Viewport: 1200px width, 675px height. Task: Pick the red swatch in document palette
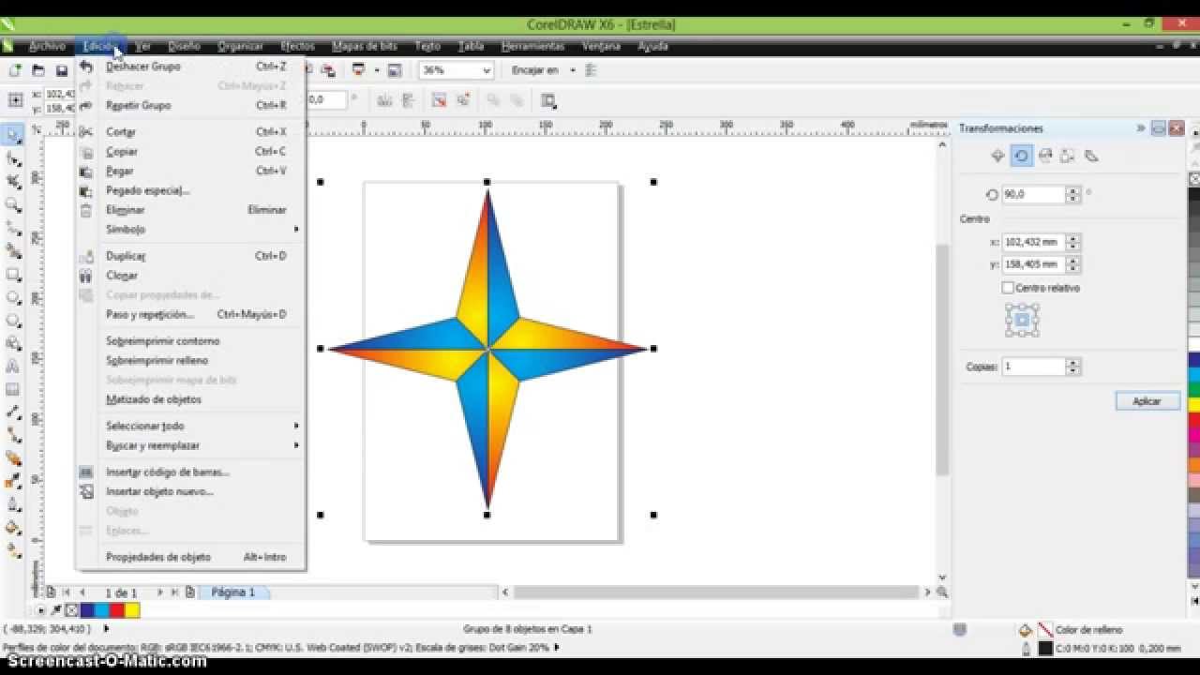click(117, 610)
